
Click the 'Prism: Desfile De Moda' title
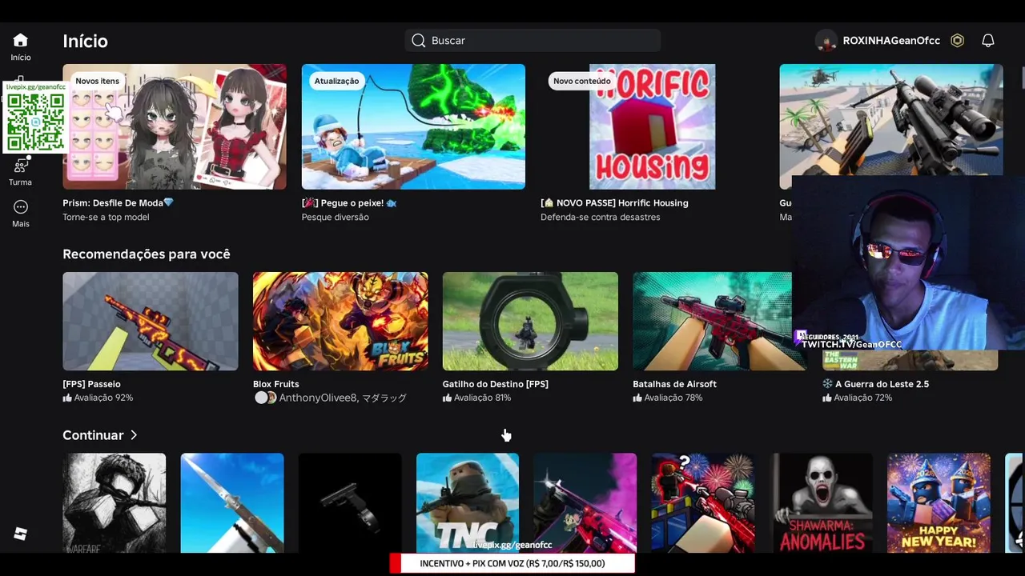coord(118,203)
